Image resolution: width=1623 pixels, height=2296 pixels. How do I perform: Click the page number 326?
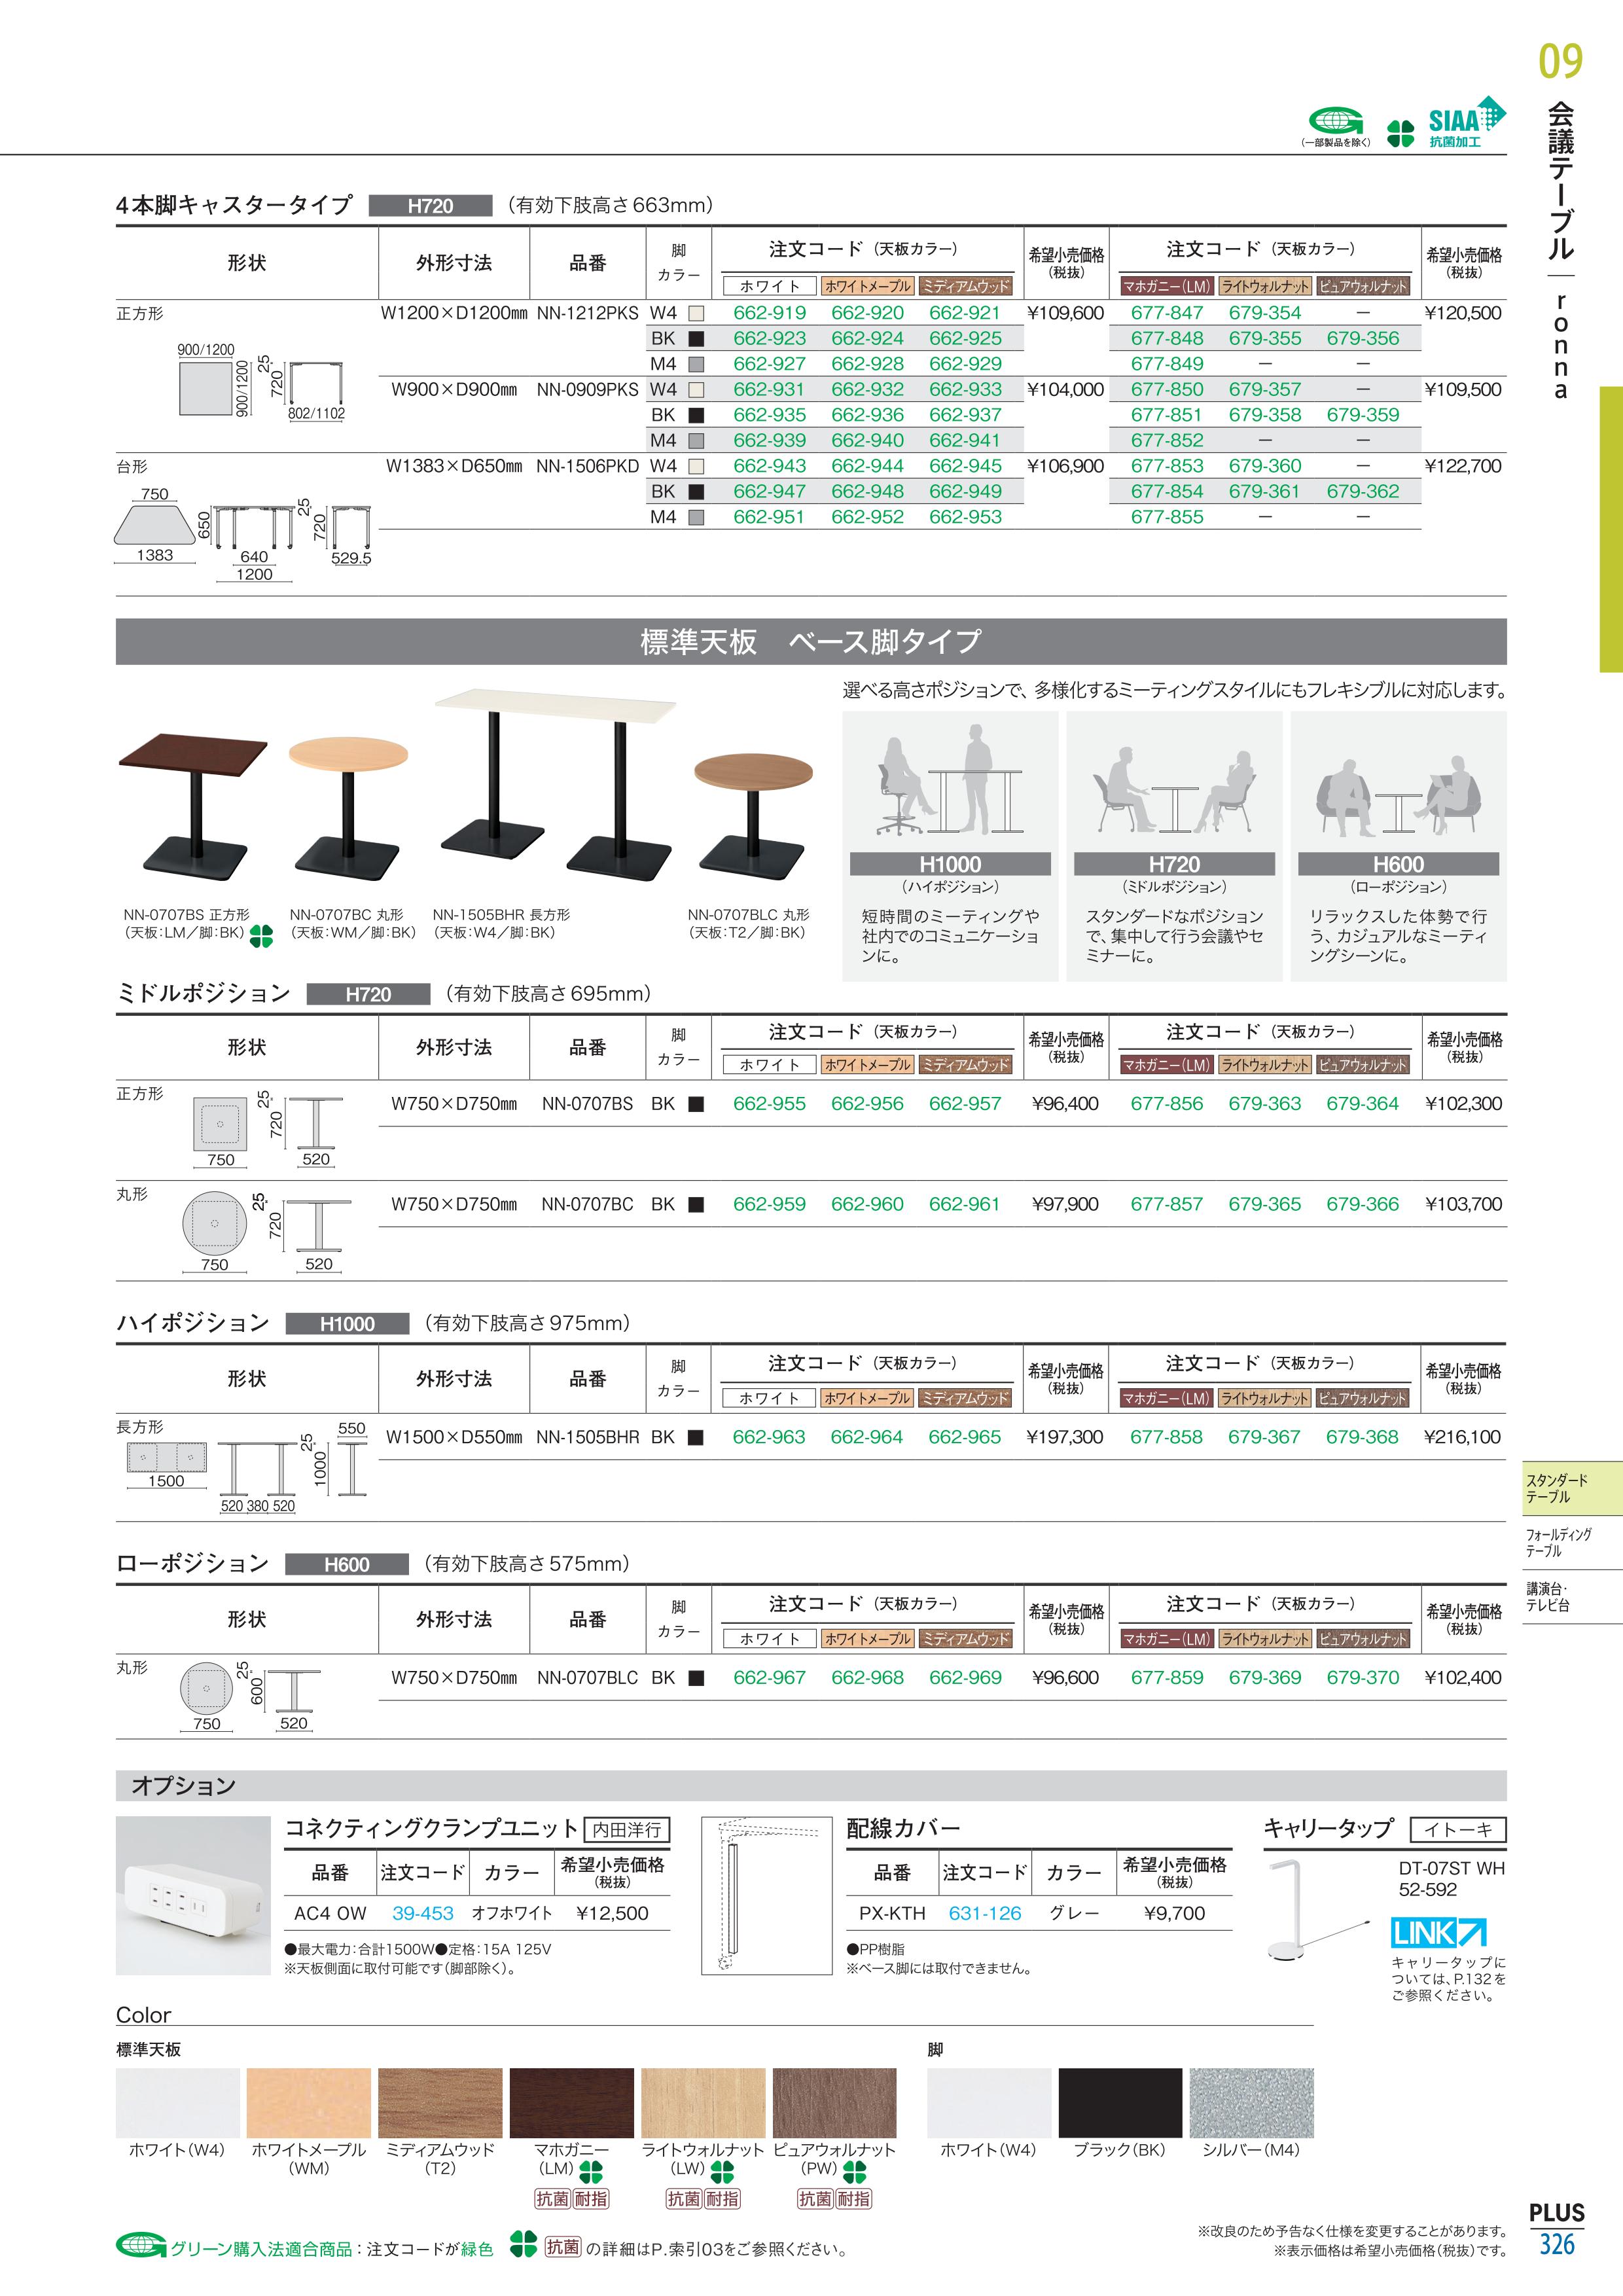tap(1556, 2245)
